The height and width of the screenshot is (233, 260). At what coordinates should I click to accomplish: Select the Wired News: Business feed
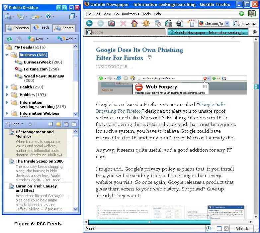tap(44, 78)
